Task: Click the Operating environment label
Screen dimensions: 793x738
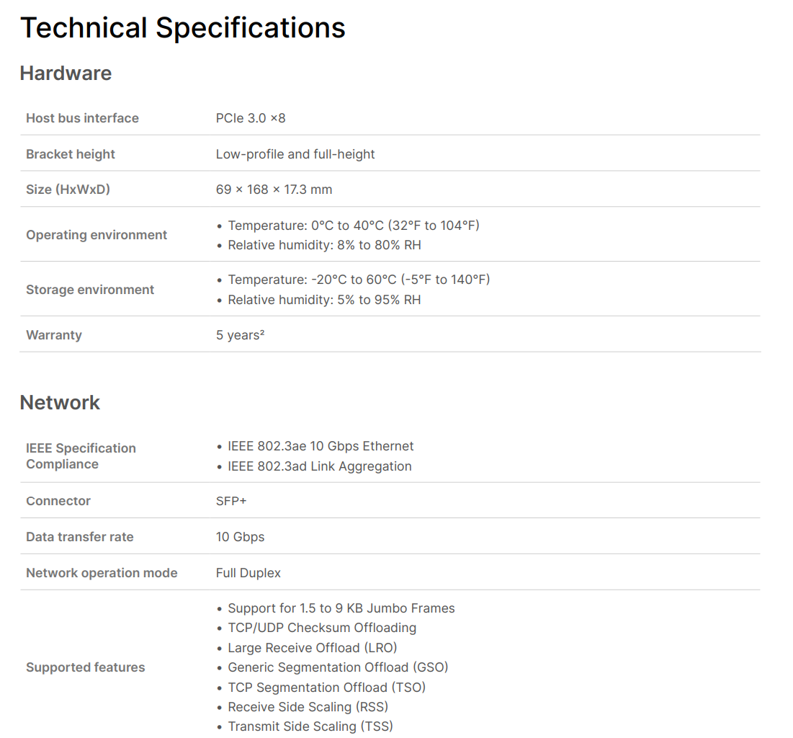Action: click(97, 235)
